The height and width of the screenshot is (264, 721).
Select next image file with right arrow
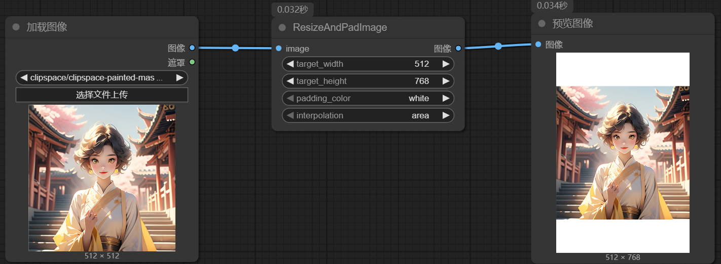coord(179,77)
